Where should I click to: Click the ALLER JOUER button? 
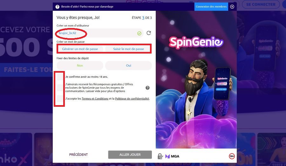tap(130, 155)
